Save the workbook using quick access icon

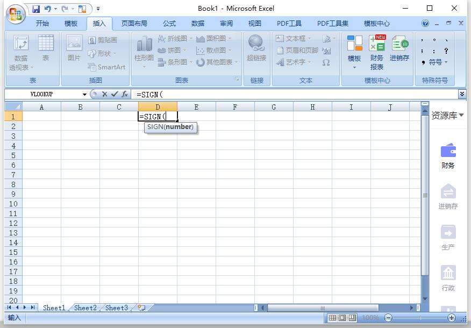(x=36, y=9)
